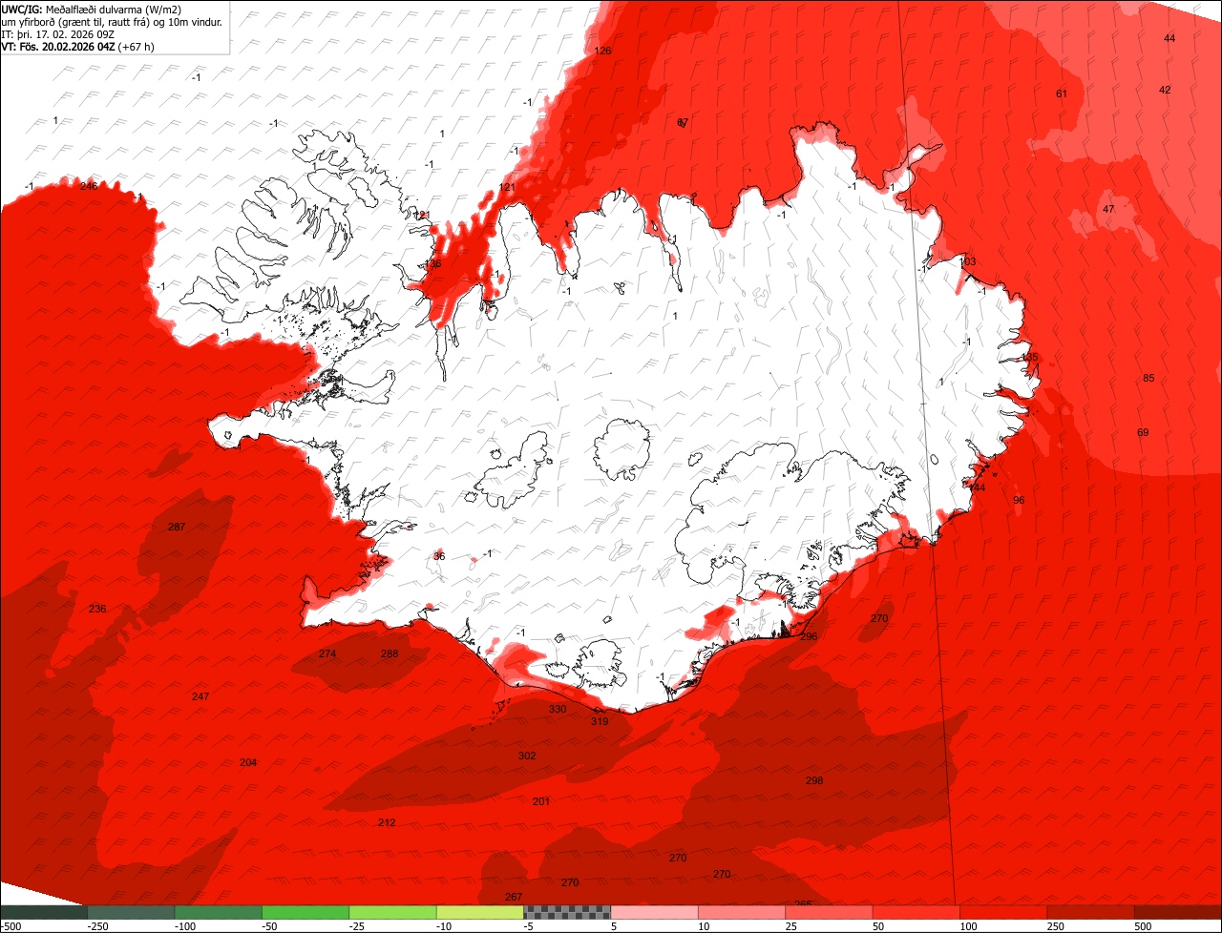Click the map value "288"
Viewport: 1222px width, 933px height.
click(390, 654)
